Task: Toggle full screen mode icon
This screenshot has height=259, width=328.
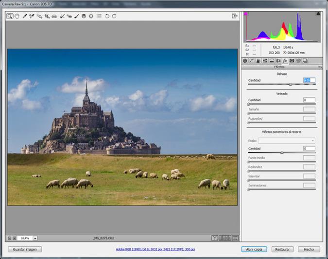Action: tap(235, 16)
